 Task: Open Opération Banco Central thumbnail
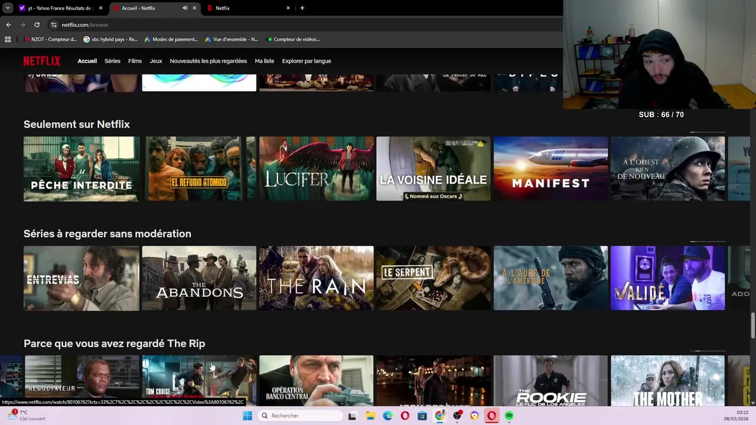(317, 381)
